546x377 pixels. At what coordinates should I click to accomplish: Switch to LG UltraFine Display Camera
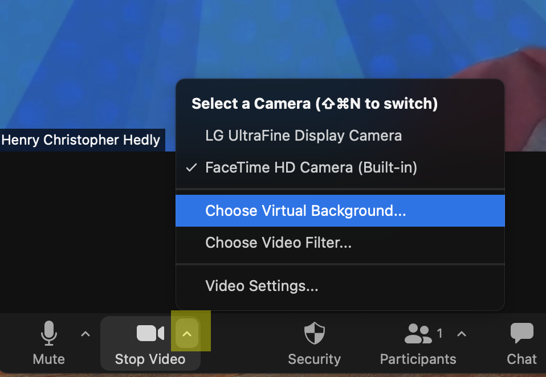303,136
